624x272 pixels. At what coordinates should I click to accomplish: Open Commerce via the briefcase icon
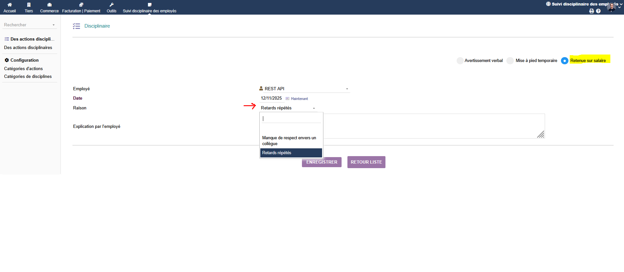click(49, 5)
